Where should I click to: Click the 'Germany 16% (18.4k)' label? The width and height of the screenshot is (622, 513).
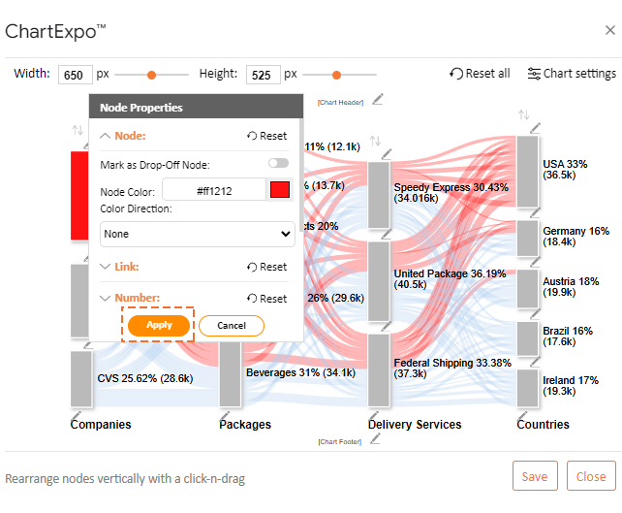pos(575,237)
